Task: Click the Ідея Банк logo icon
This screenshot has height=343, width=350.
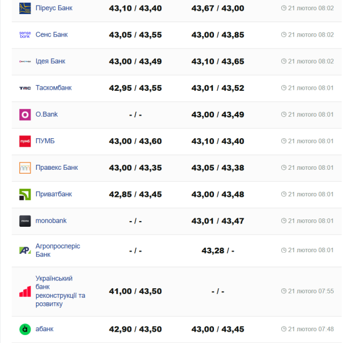Action: coord(25,61)
